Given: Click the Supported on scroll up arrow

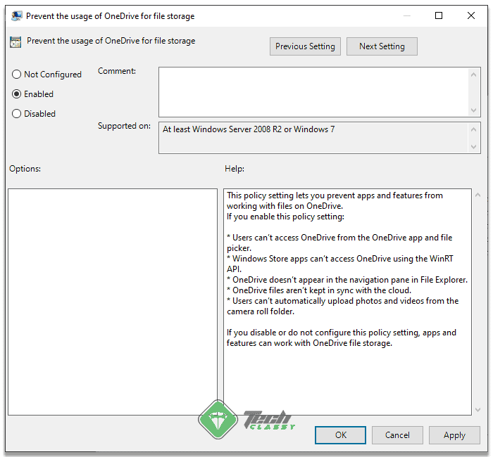Looking at the screenshot, I should click(473, 129).
